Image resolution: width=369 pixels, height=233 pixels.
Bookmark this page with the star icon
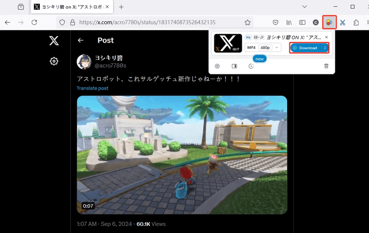tap(247, 22)
